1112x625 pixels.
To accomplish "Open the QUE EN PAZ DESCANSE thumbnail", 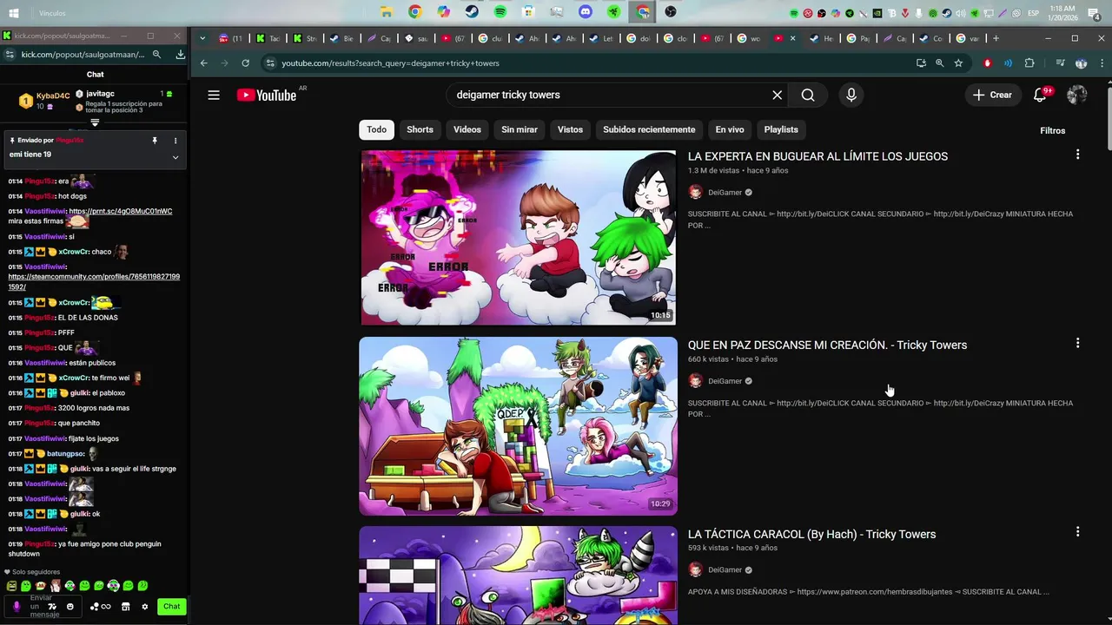I will point(519,426).
